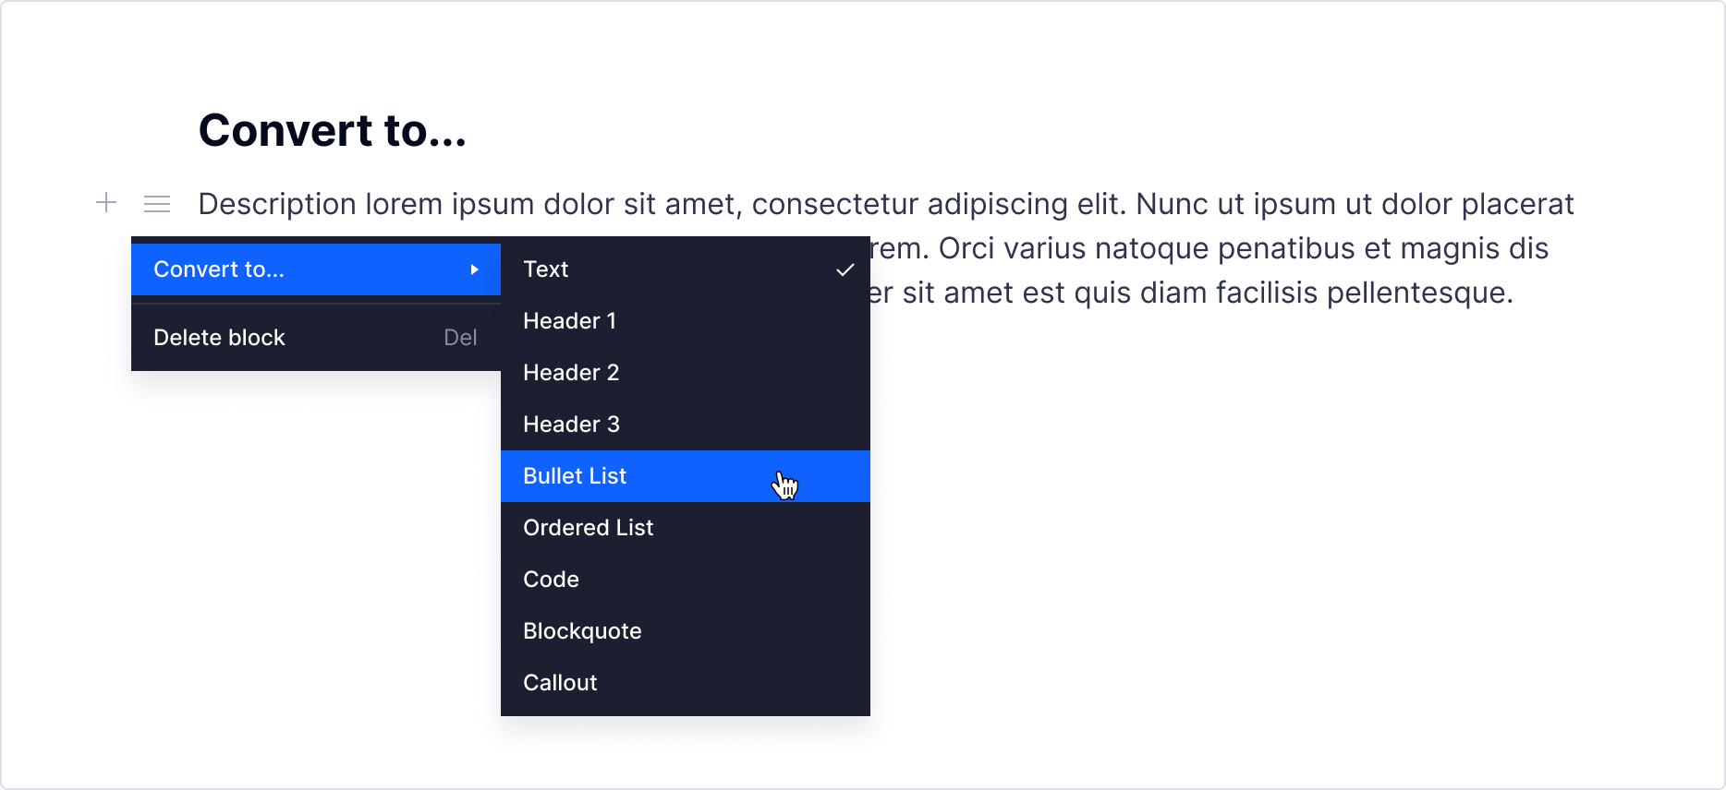Convert the block to a Callout

(x=560, y=683)
